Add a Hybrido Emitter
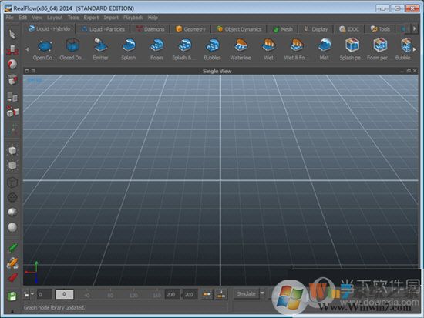 tap(100, 50)
